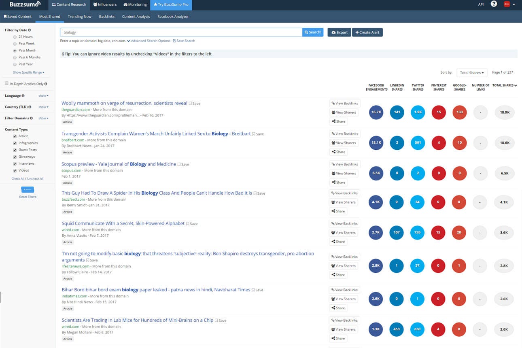Click the info icon beside Language

(23, 96)
